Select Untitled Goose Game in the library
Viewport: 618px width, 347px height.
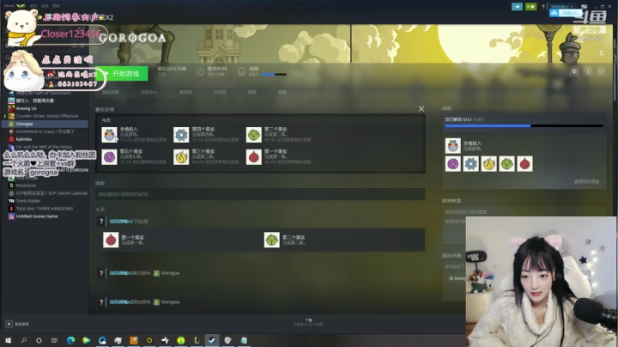pyautogui.click(x=37, y=216)
